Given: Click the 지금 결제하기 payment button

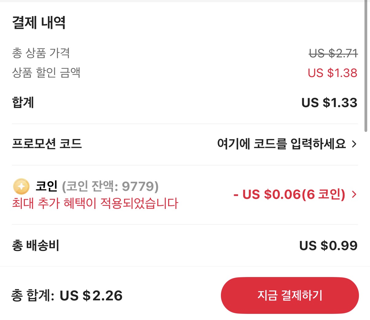Looking at the screenshot, I should click(290, 295).
